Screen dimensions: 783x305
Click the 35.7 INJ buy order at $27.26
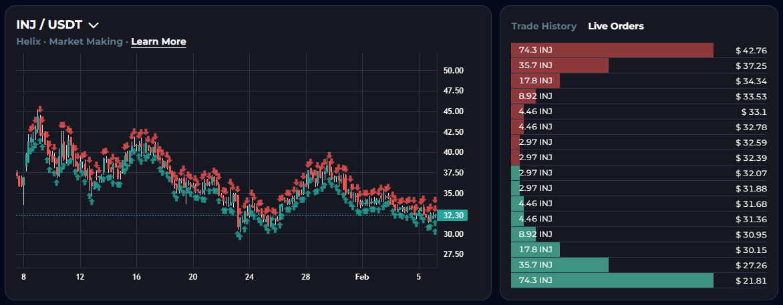(639, 265)
